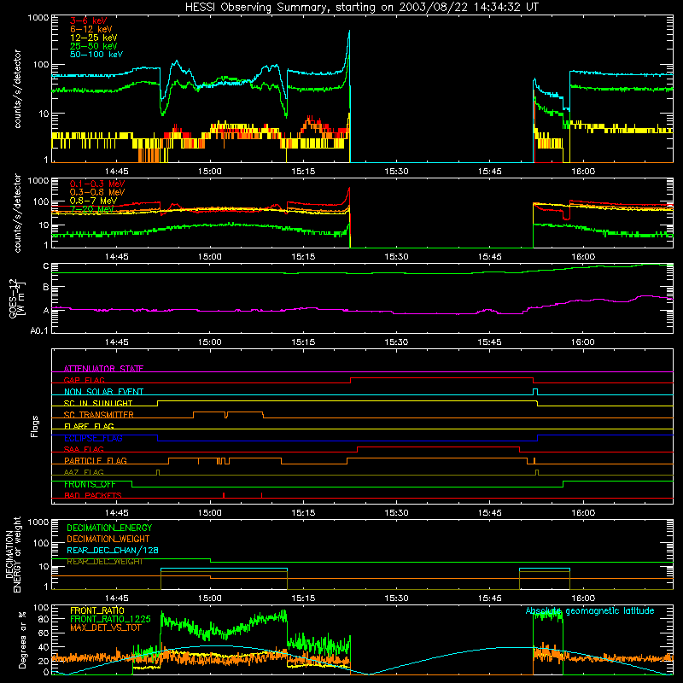Select the '3-6 keV' legend label
This screenshot has width=683, height=683.
pyautogui.click(x=88, y=20)
